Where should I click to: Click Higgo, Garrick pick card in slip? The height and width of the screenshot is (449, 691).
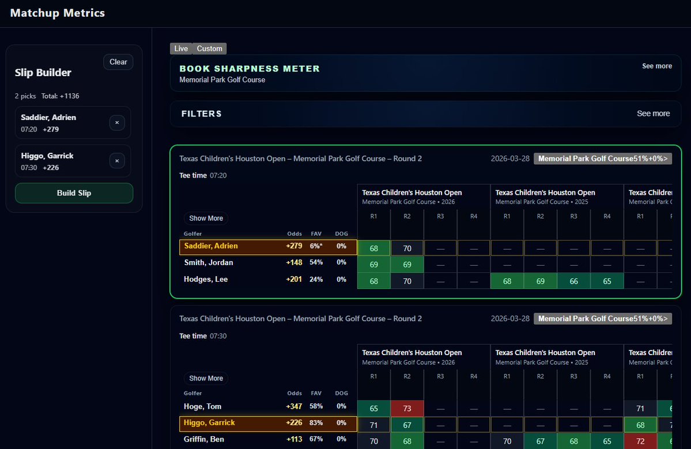point(73,161)
